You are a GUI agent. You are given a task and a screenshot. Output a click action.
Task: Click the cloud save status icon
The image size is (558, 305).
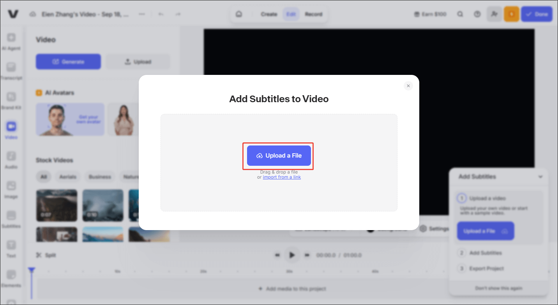click(x=33, y=14)
